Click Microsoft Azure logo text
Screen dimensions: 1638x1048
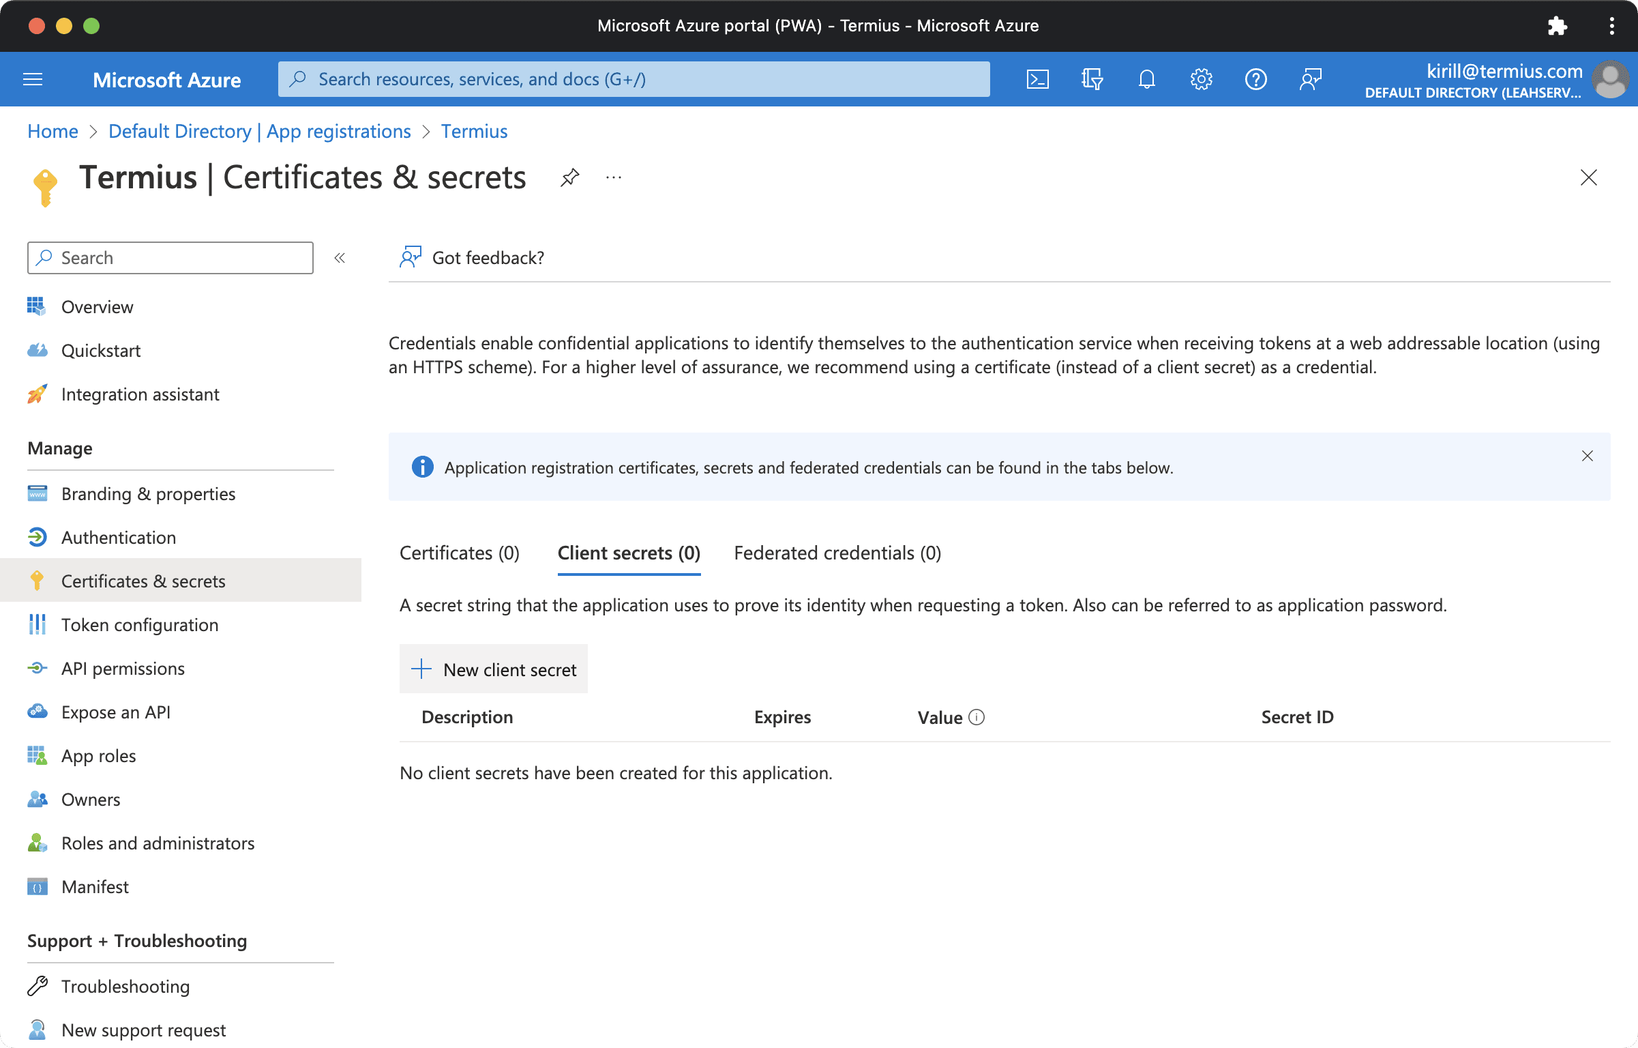pos(166,80)
